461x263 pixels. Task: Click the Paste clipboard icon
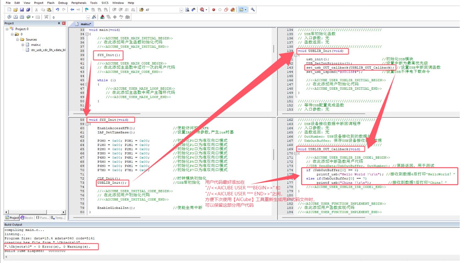coord(49,10)
